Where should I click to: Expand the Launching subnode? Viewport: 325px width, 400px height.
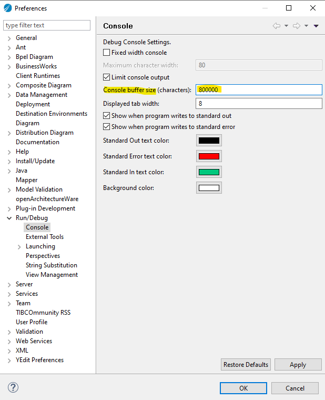(19, 247)
